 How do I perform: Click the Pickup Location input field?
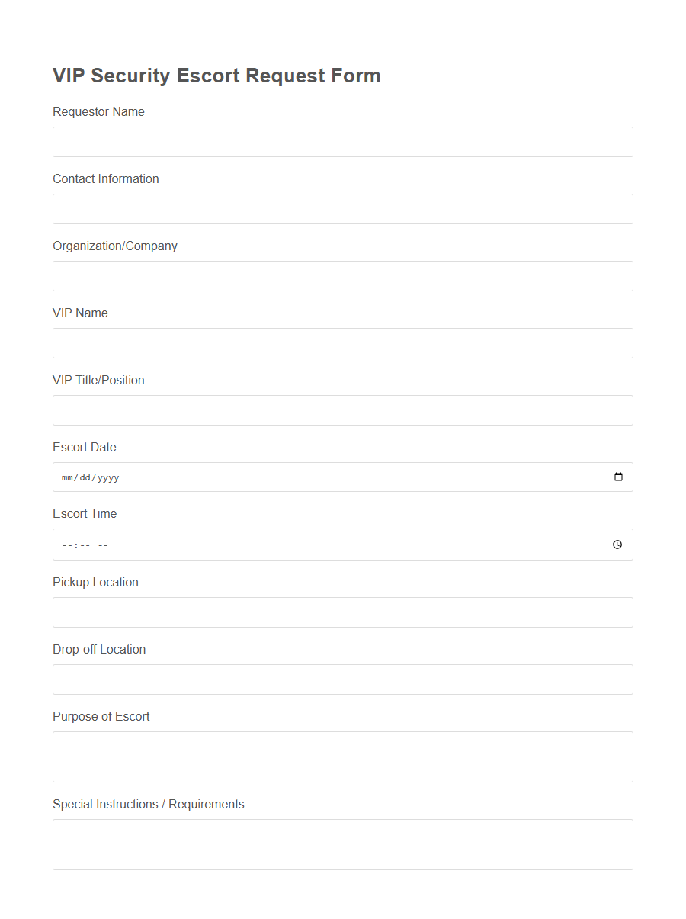[341, 612]
